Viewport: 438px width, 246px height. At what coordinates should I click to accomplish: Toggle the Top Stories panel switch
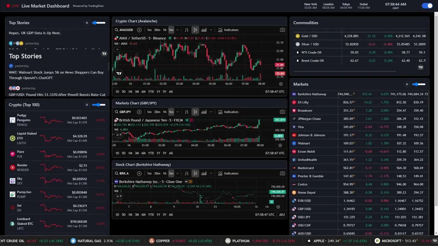99,23
